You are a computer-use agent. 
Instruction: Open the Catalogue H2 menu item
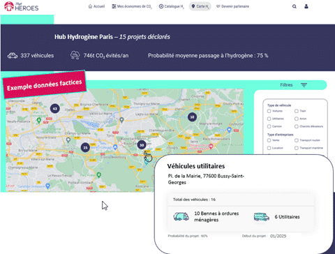[172, 6]
